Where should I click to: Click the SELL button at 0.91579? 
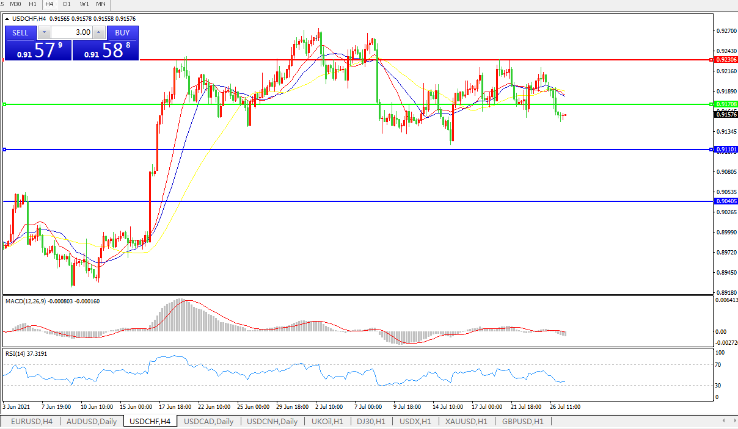[20, 32]
